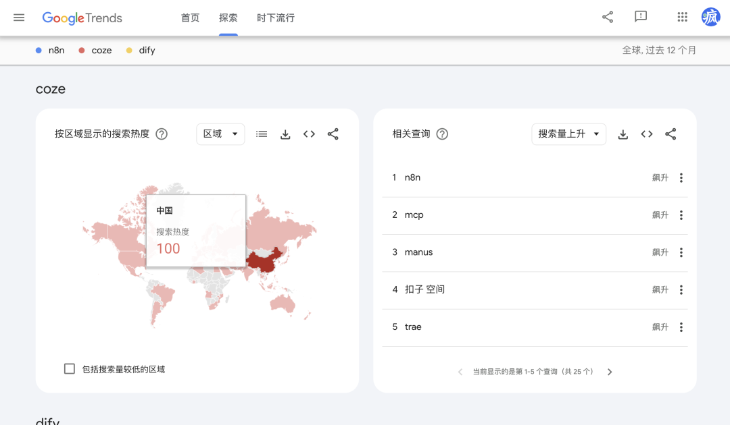Download related queries data as CSV
This screenshot has width=730, height=425.
pyautogui.click(x=623, y=134)
